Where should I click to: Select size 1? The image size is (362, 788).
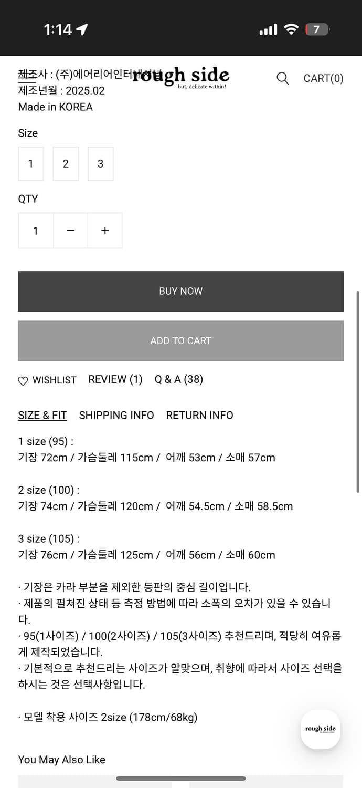point(30,163)
